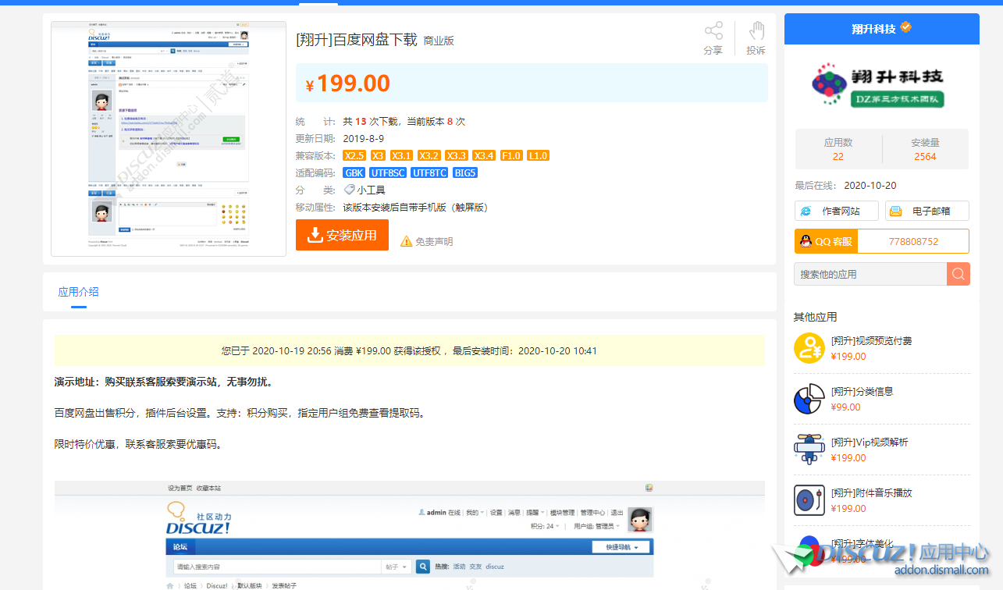Click the 翔升科技 developer logo image
This screenshot has height=590, width=1003.
(879, 85)
